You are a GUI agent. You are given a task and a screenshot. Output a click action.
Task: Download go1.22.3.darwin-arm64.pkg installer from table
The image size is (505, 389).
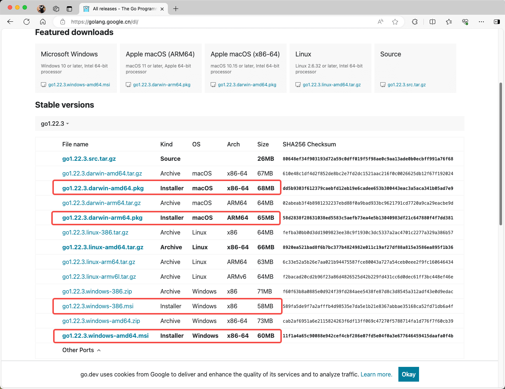[x=102, y=218]
